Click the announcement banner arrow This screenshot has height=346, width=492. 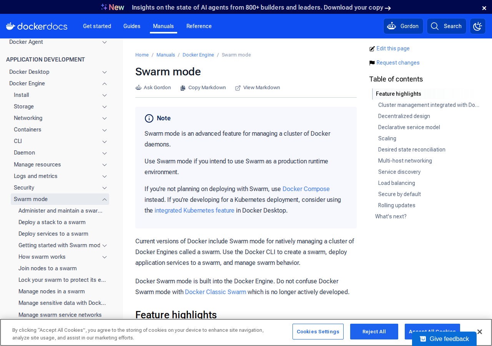[x=388, y=8]
